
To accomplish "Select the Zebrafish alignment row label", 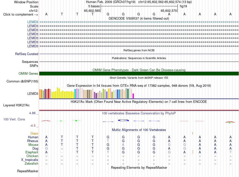I will tap(31, 164).
